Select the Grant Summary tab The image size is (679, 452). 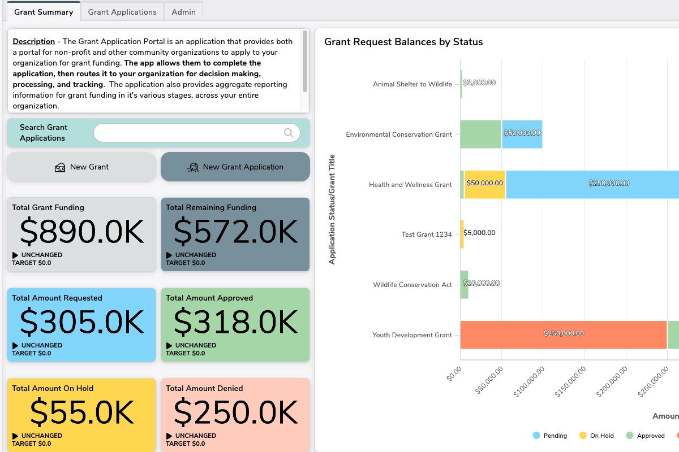coord(44,12)
